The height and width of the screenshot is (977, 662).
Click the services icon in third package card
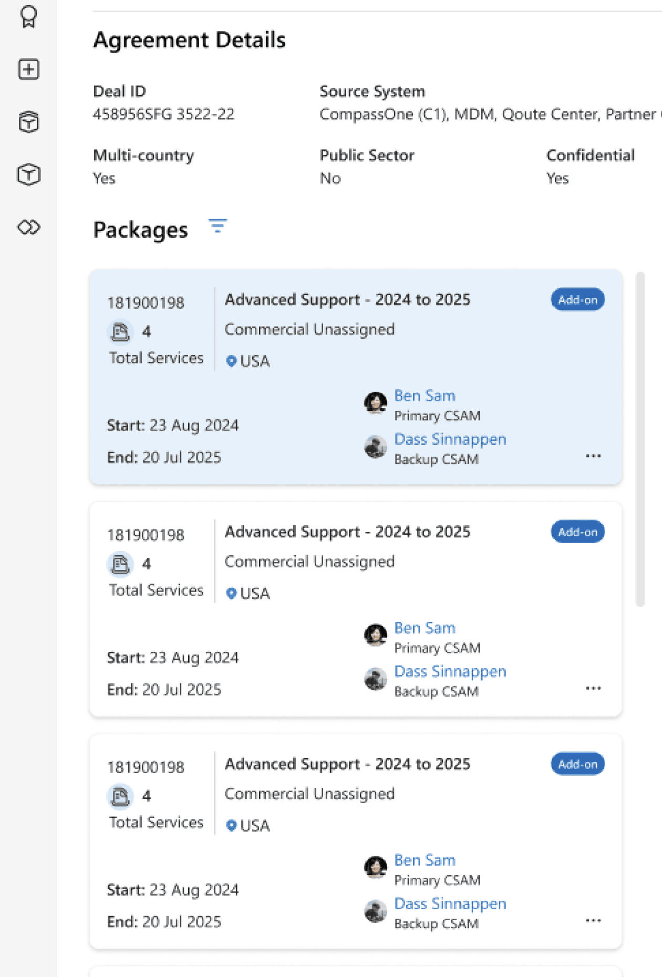point(120,796)
